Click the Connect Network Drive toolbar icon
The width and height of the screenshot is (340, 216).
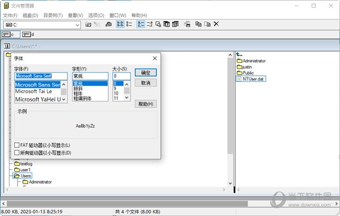click(x=88, y=24)
